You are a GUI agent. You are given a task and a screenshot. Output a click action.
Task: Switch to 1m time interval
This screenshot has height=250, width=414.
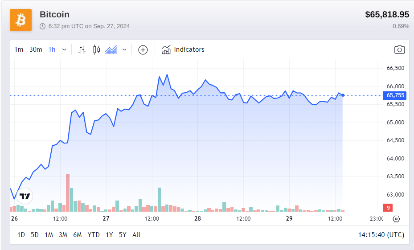pos(19,49)
